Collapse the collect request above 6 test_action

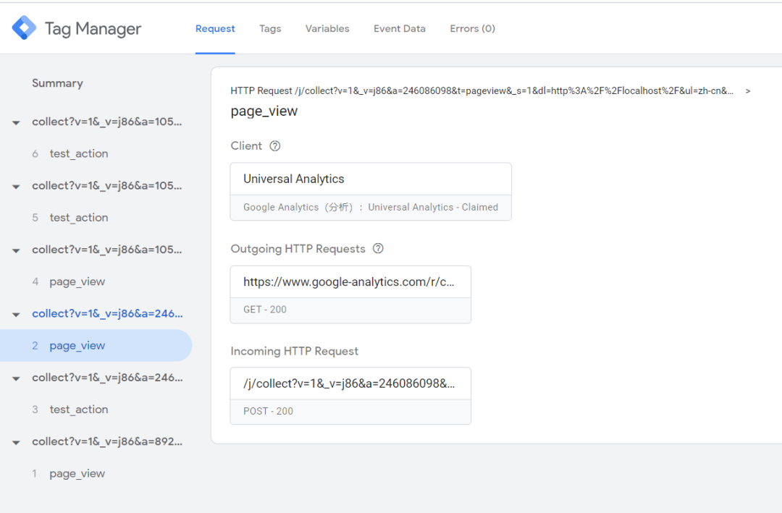click(x=16, y=122)
